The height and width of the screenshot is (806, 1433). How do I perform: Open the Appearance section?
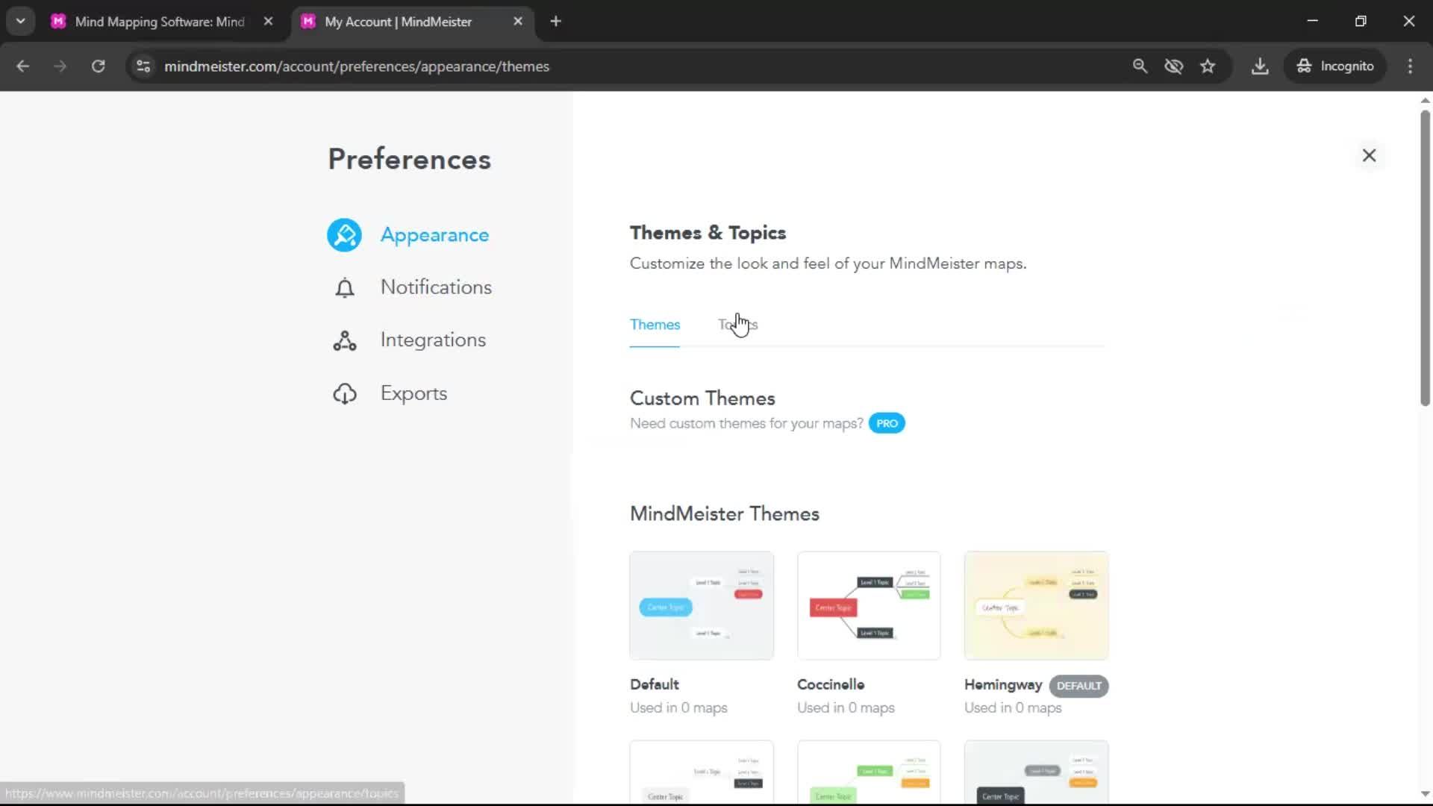[434, 235]
